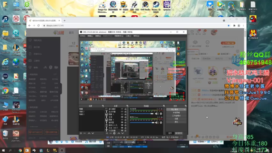
Task: Open a new Chrome tab with plus button
Action: click(x=65, y=20)
